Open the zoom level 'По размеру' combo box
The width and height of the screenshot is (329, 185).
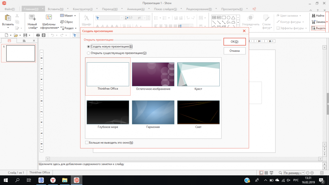click(x=294, y=173)
